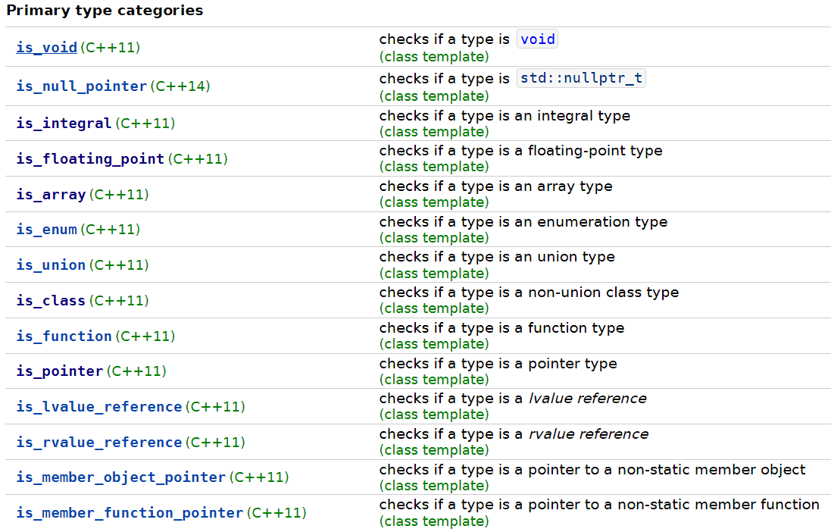The width and height of the screenshot is (831, 532).
Task: Open the is_null_pointer documentation
Action: [x=81, y=86]
